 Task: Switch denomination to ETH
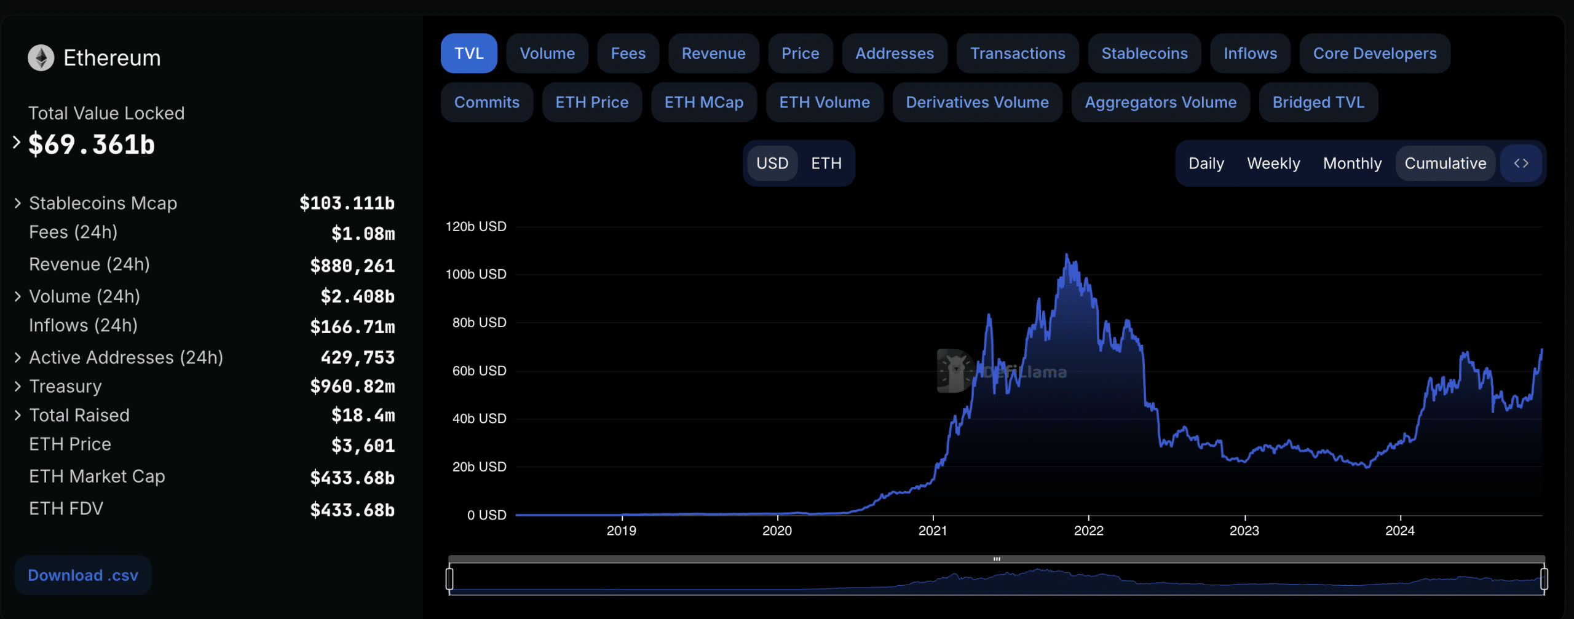tap(826, 164)
